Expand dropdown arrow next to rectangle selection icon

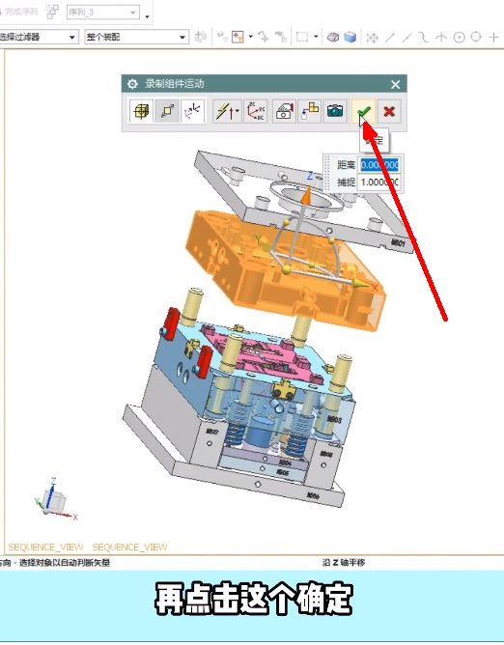click(316, 37)
